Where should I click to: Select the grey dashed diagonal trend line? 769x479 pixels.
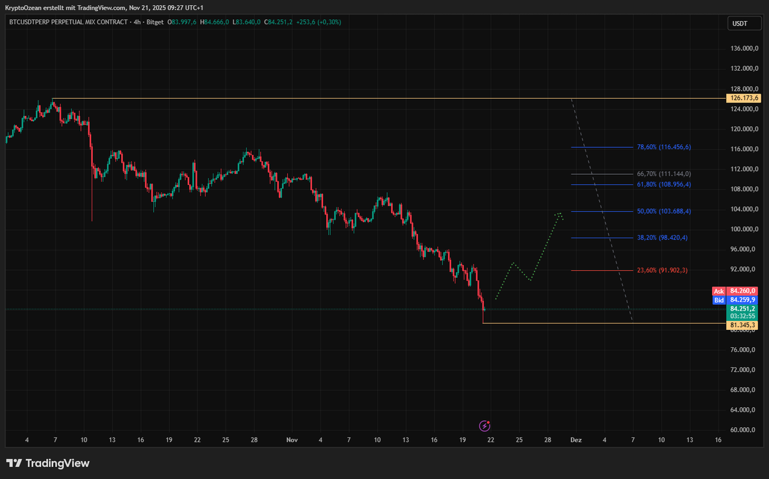click(601, 209)
